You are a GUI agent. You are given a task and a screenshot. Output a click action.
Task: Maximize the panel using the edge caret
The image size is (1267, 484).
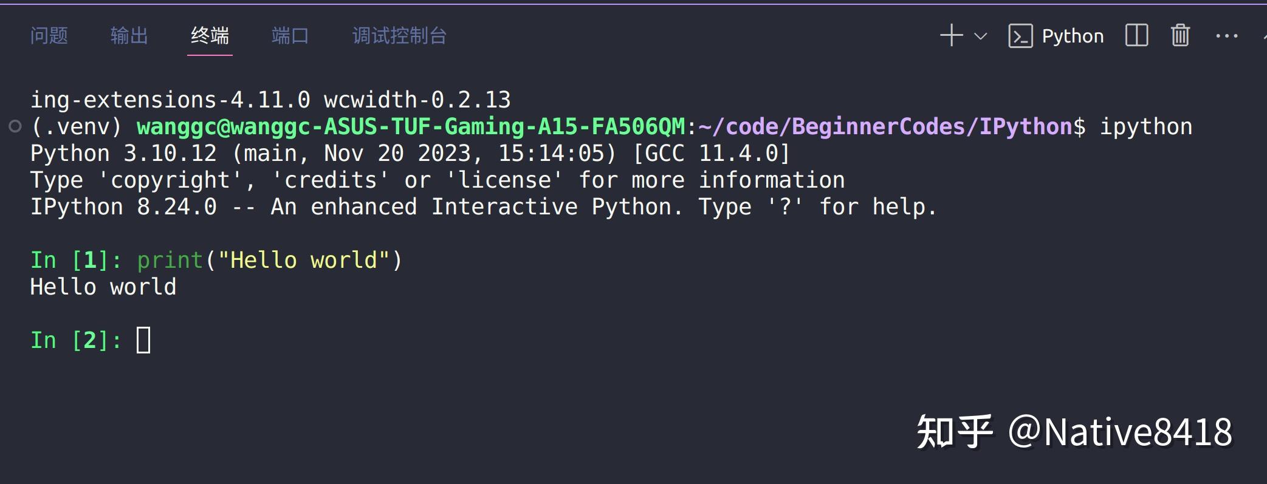pyautogui.click(x=1263, y=36)
